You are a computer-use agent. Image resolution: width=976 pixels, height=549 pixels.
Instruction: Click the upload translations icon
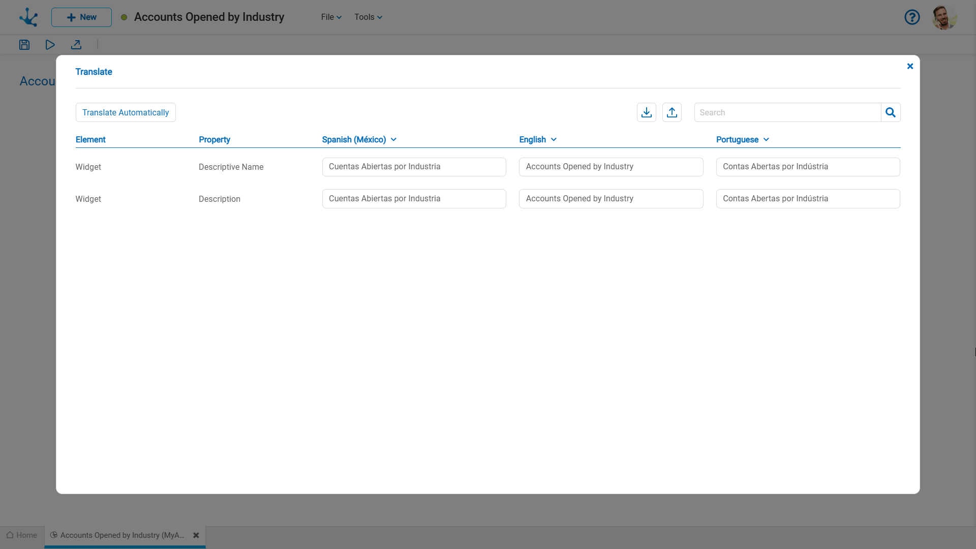[672, 112]
